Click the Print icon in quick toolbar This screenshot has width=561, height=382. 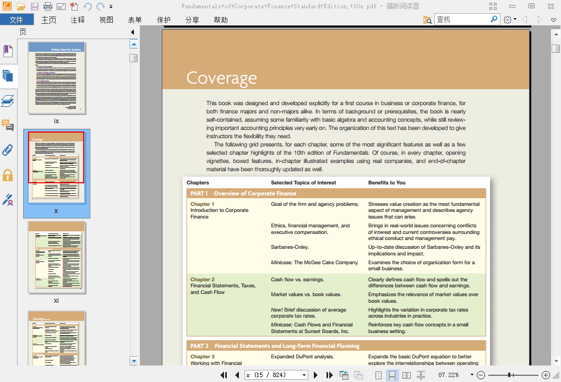click(48, 7)
